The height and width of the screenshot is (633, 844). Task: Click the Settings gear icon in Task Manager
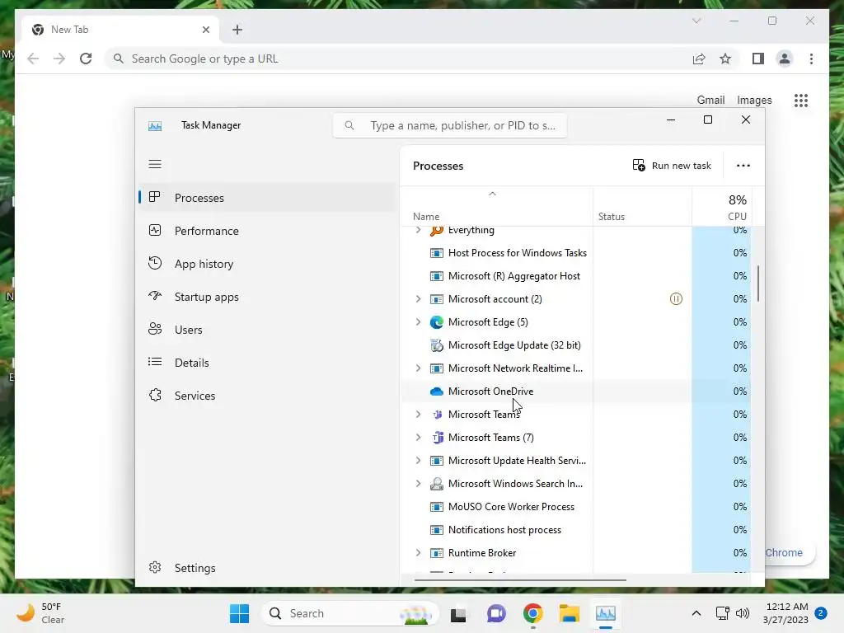[155, 567]
